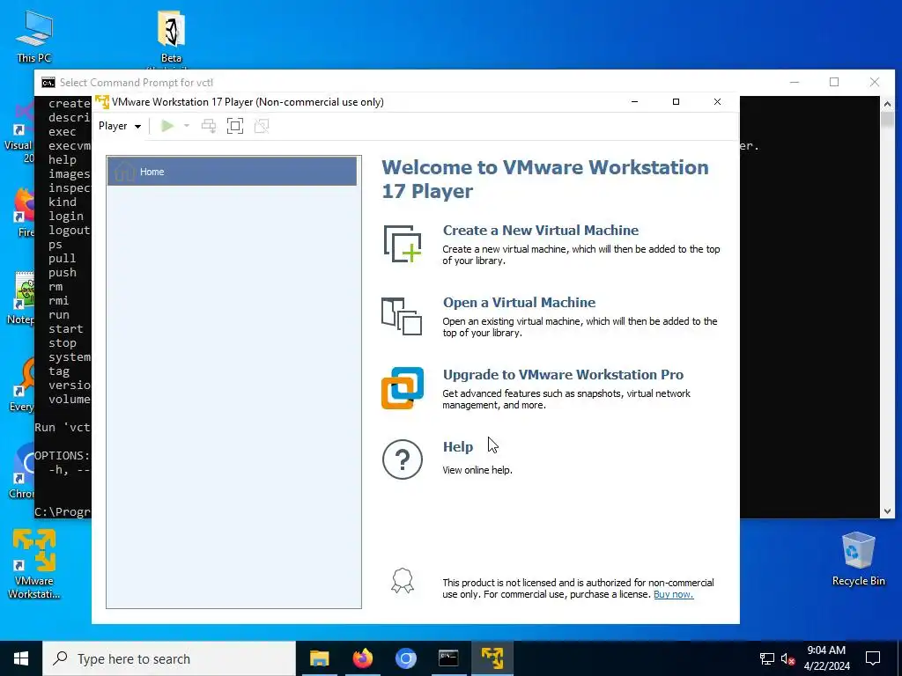
Task: Click the Open a Virtual Machine icon
Action: pos(402,316)
